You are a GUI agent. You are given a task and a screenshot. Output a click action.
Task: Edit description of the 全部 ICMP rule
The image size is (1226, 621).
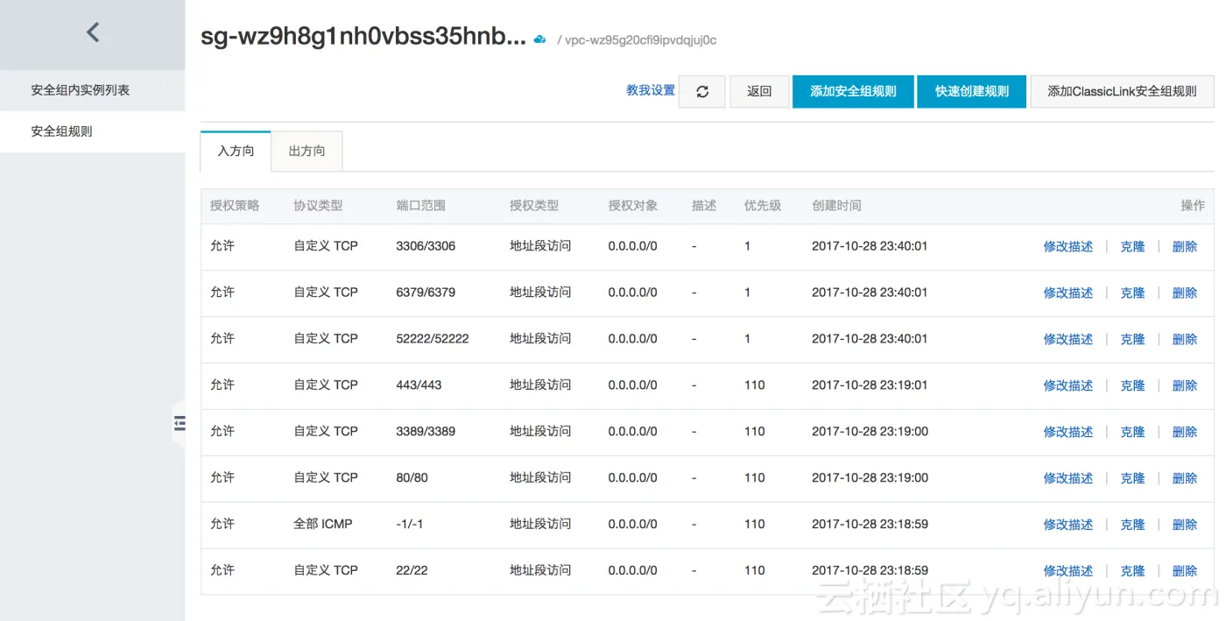1067,526
